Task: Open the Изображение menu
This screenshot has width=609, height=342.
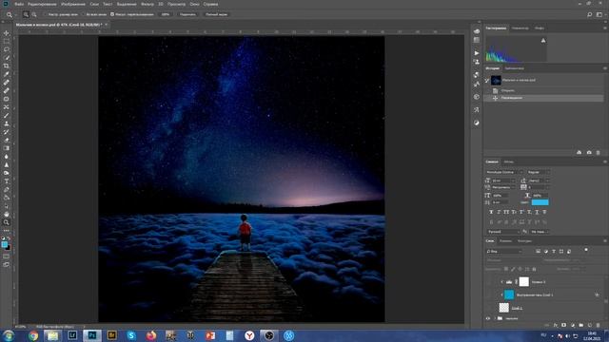Action: 73,4
